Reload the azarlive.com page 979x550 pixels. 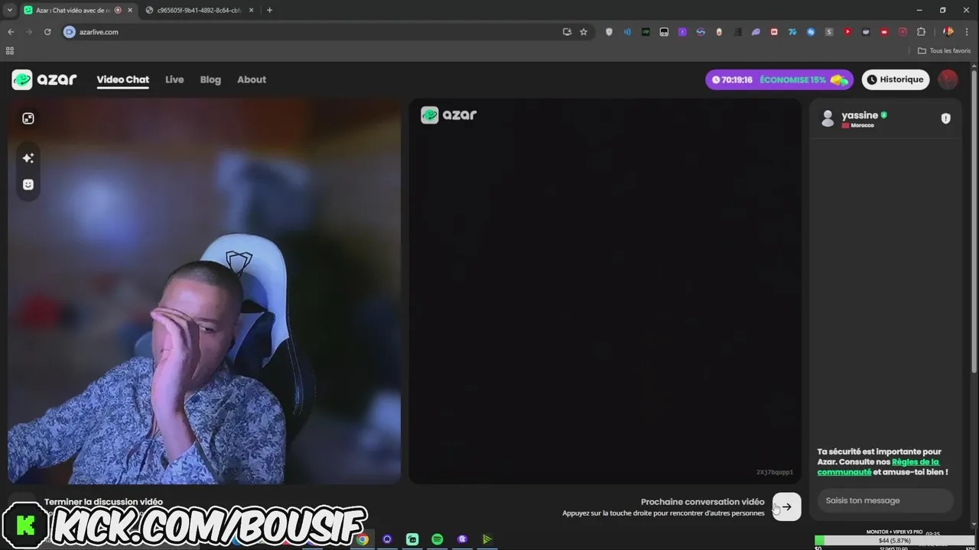[47, 32]
